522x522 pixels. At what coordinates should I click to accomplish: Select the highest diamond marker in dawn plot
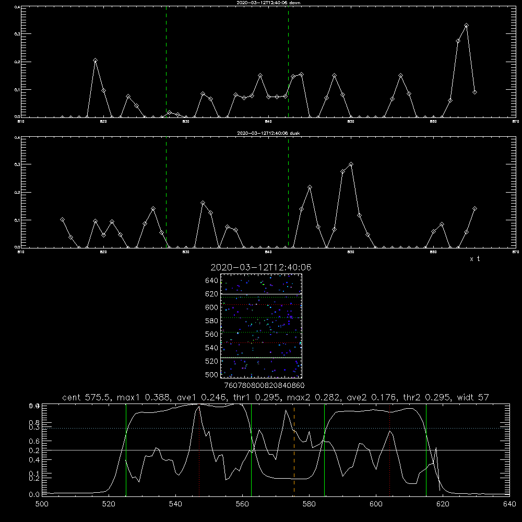466,25
